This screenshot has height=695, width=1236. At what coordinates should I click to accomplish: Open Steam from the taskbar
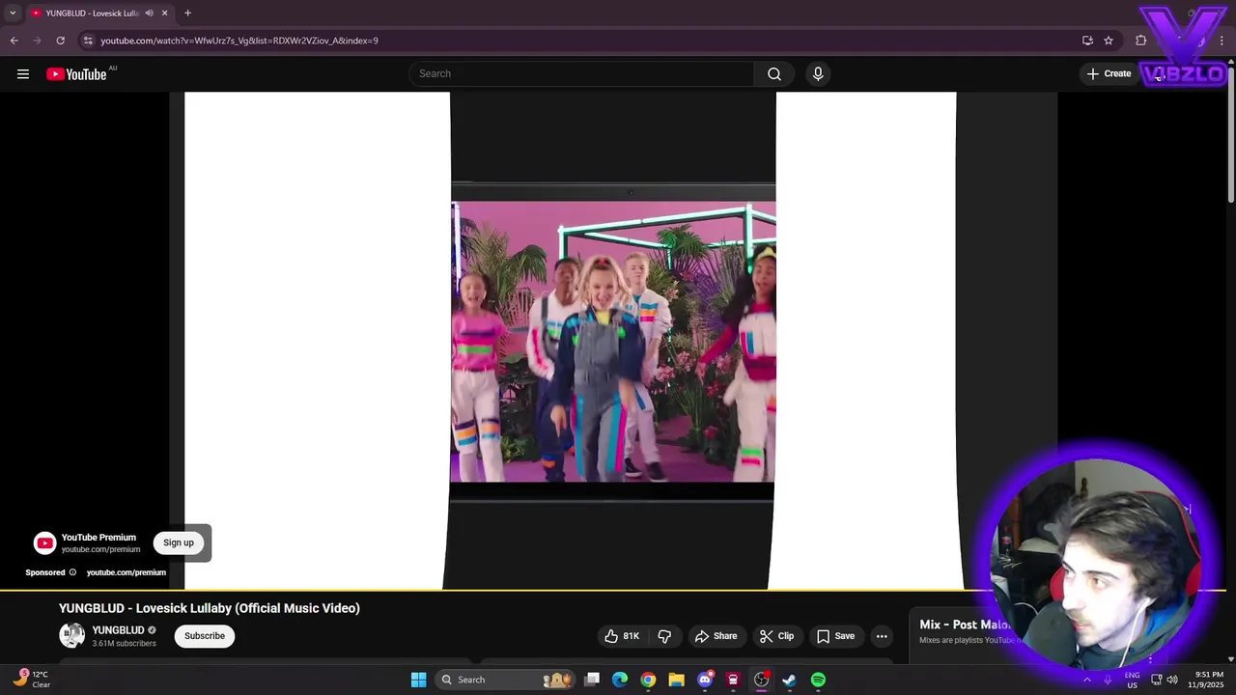pyautogui.click(x=790, y=680)
